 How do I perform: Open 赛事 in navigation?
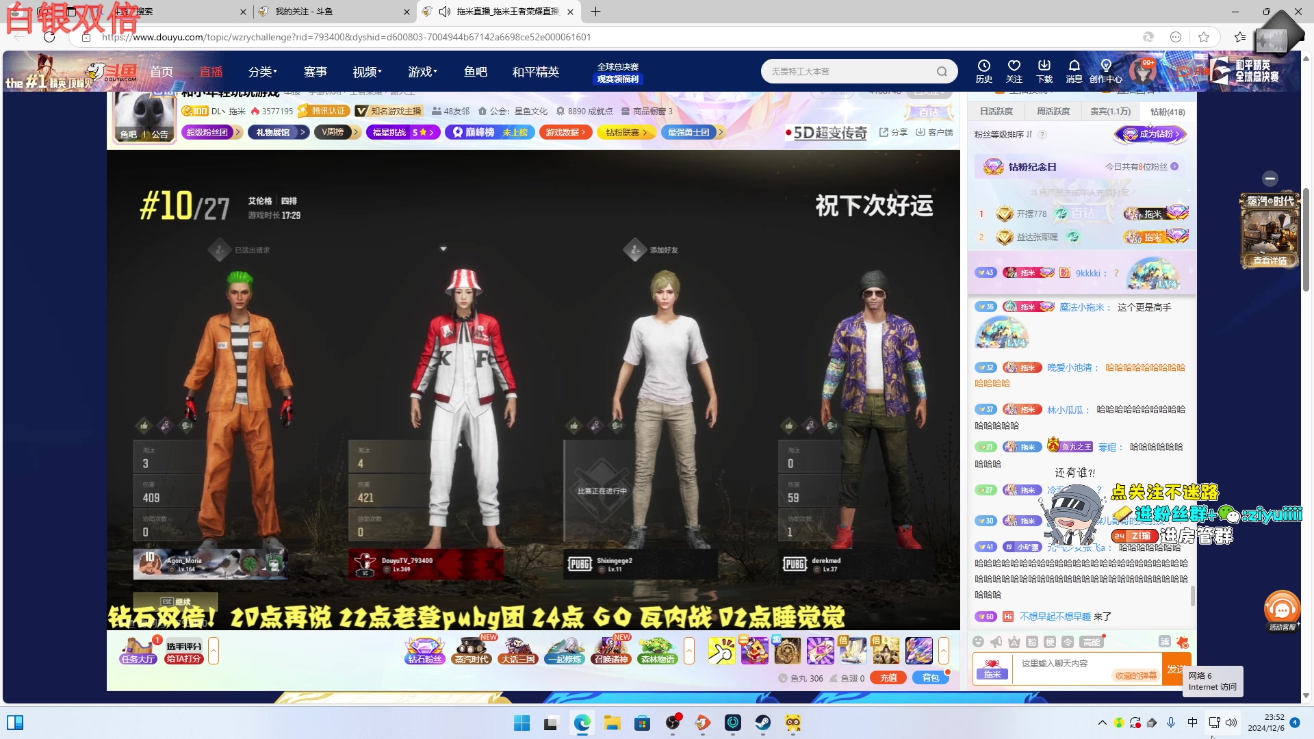pos(315,72)
